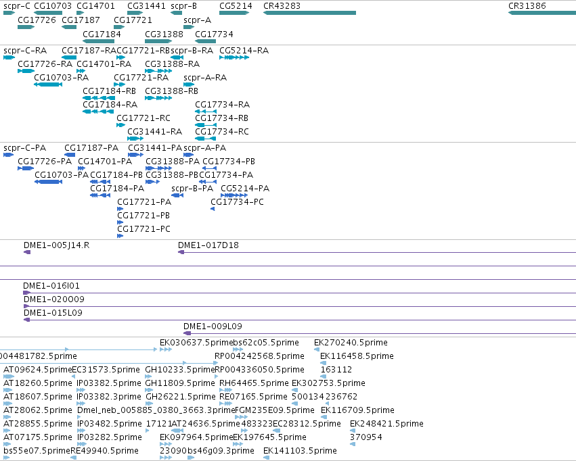Click transcript CG17734-RB
Viewport: 576px width, 461px height.
221,118
